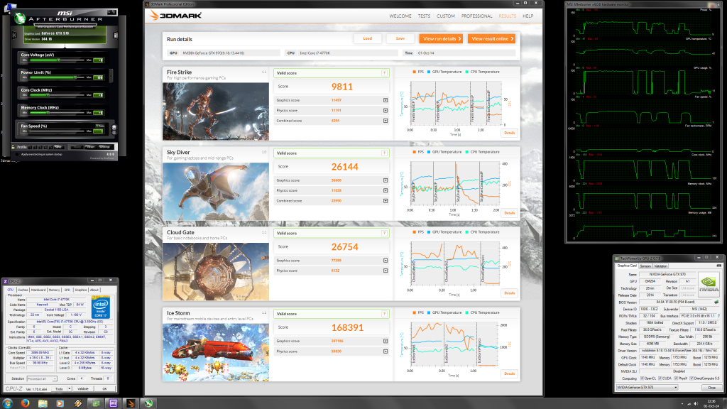
Task: Expand Fire Strike Graphics score details
Action: tap(386, 100)
